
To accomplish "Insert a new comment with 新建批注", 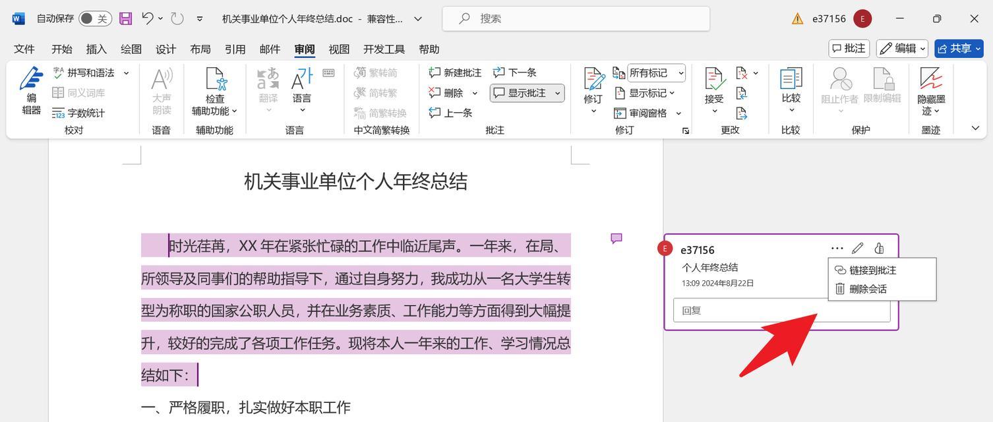I will coord(455,73).
